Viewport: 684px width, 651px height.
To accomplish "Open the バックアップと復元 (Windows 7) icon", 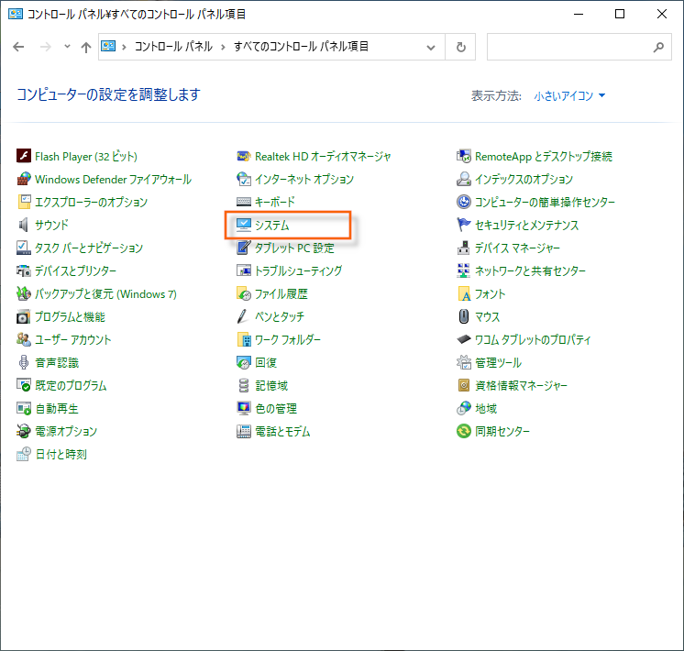I will [x=24, y=293].
